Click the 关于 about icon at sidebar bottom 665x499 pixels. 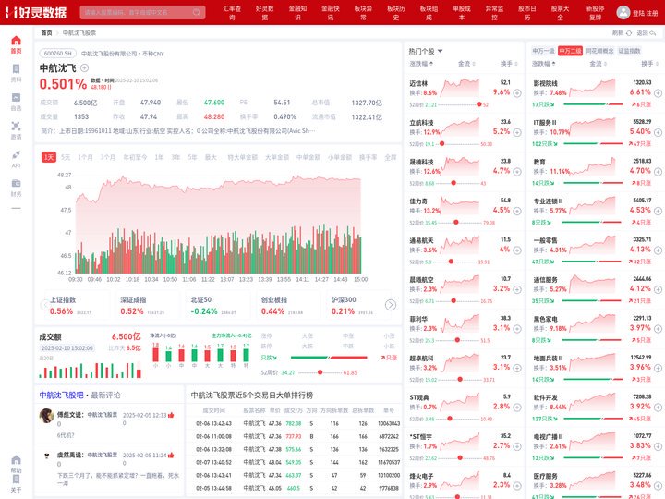(16, 480)
